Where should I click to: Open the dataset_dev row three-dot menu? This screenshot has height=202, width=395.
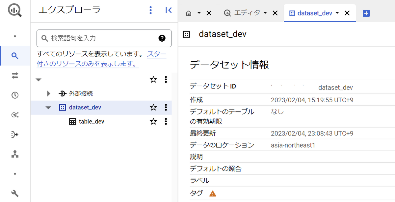point(166,107)
